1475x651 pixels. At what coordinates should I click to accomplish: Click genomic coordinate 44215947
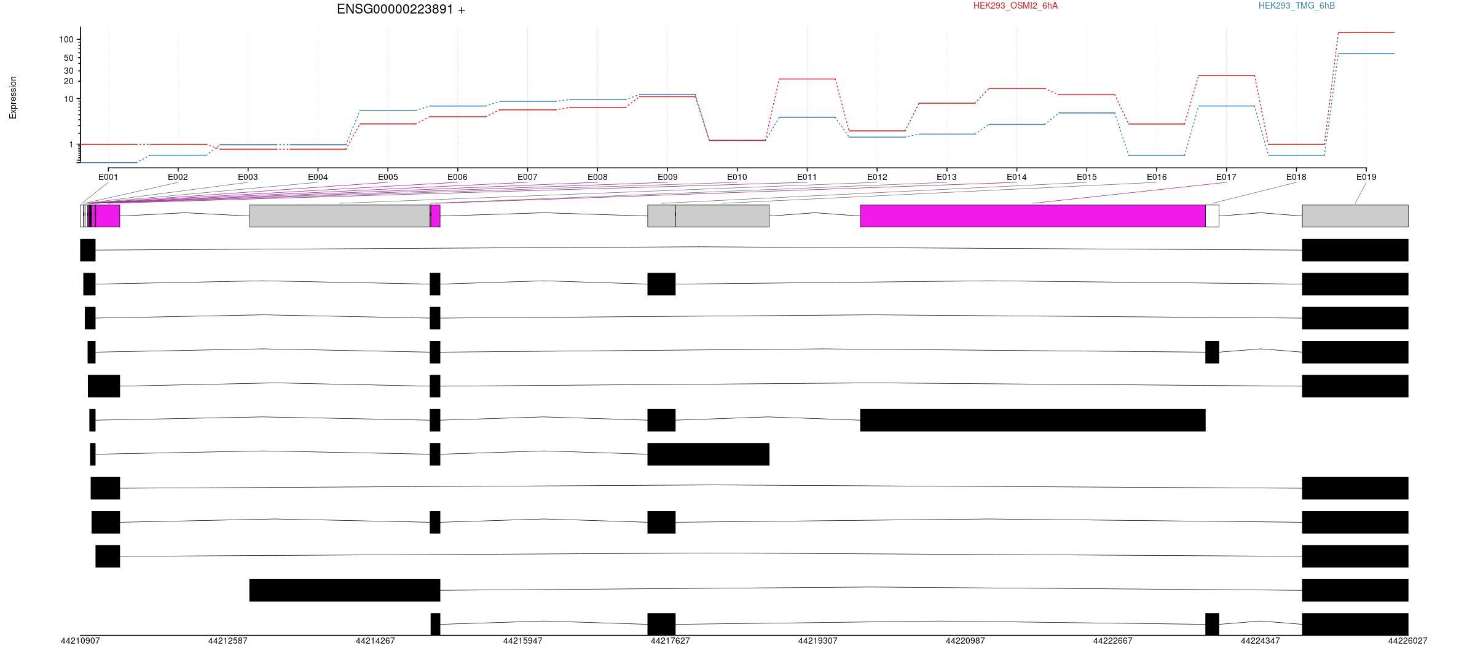coord(523,641)
